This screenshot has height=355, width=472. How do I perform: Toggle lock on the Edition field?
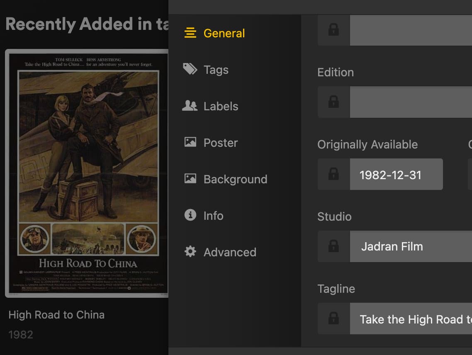click(x=333, y=102)
